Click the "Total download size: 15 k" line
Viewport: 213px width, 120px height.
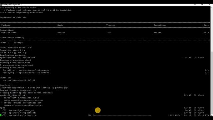[x=16, y=48]
